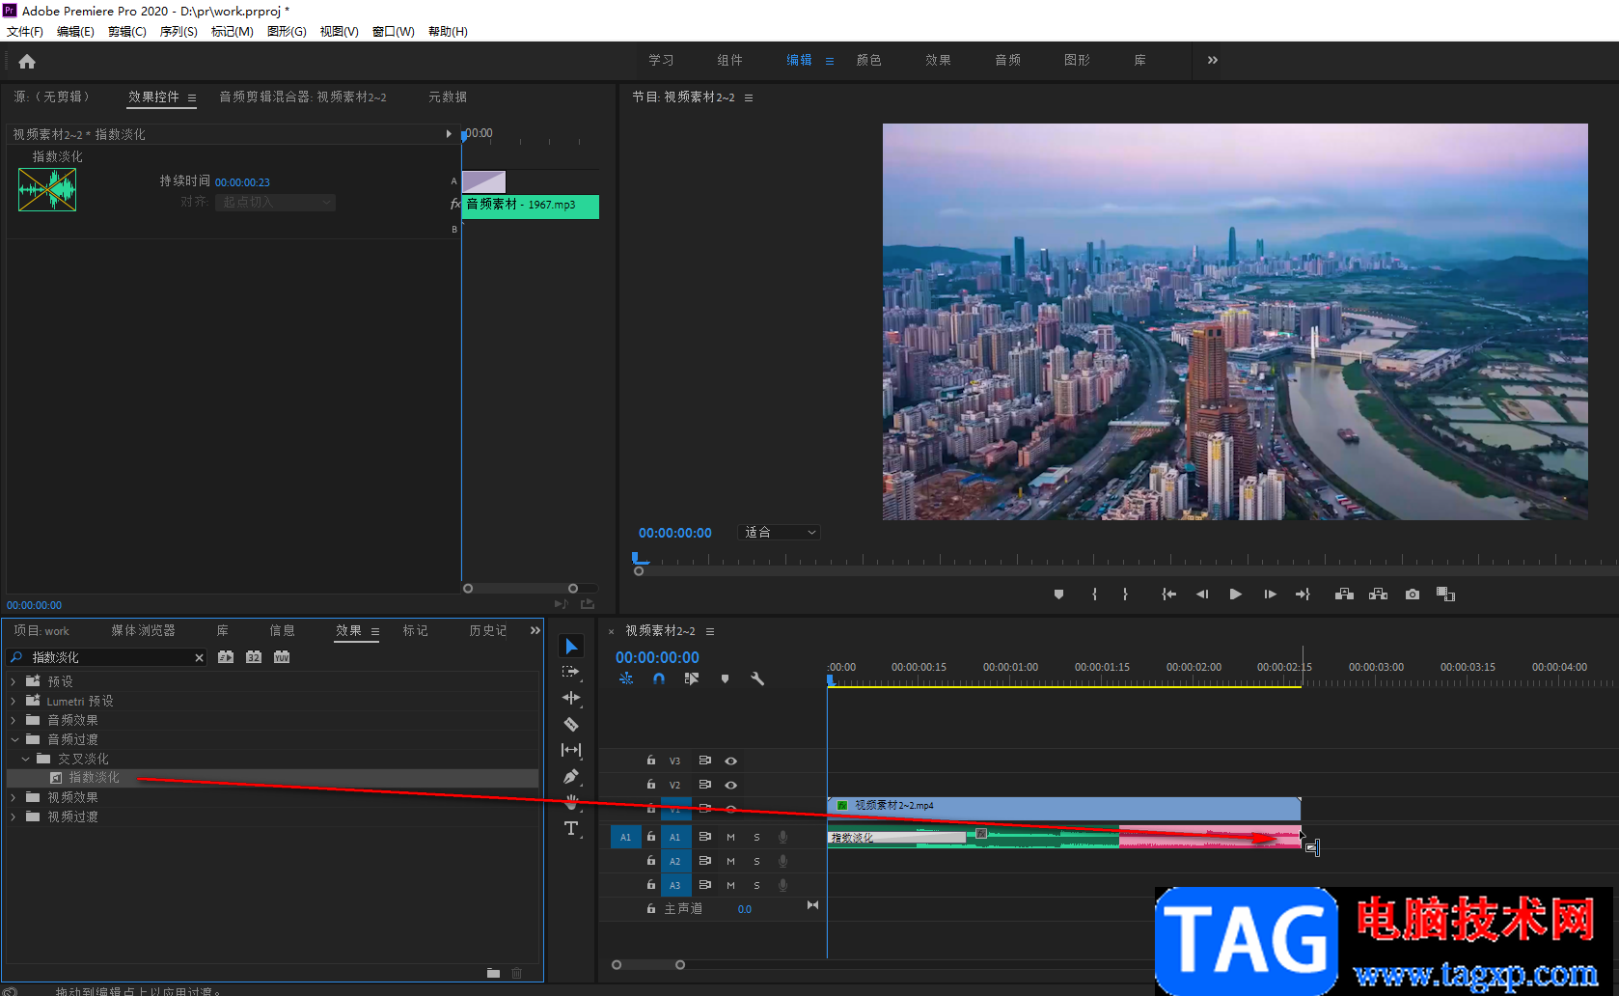Viewport: 1619px width, 996px height.
Task: Solo track A1
Action: [x=756, y=837]
